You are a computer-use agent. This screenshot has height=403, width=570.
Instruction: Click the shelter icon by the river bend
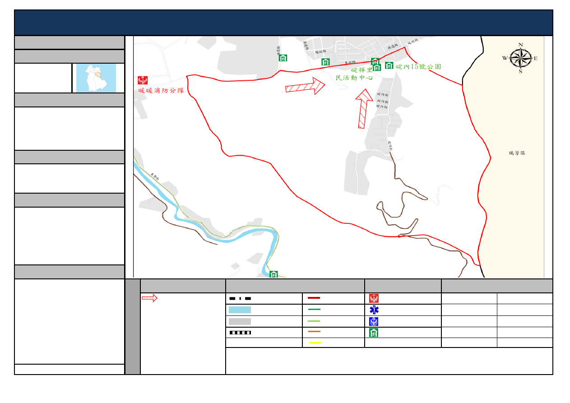click(273, 274)
